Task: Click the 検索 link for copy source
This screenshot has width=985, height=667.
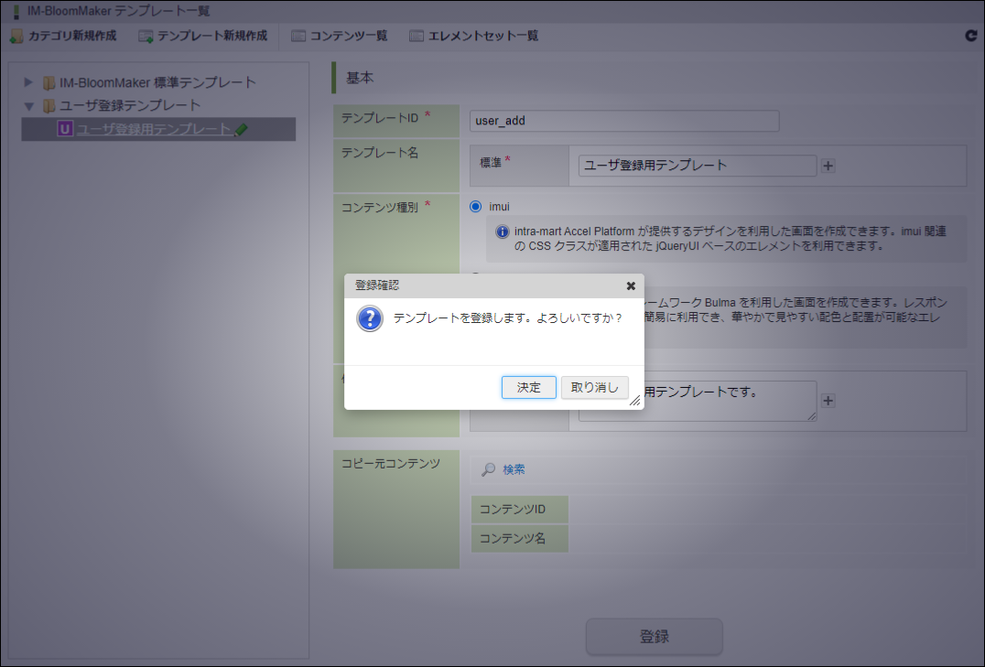Action: 514,469
